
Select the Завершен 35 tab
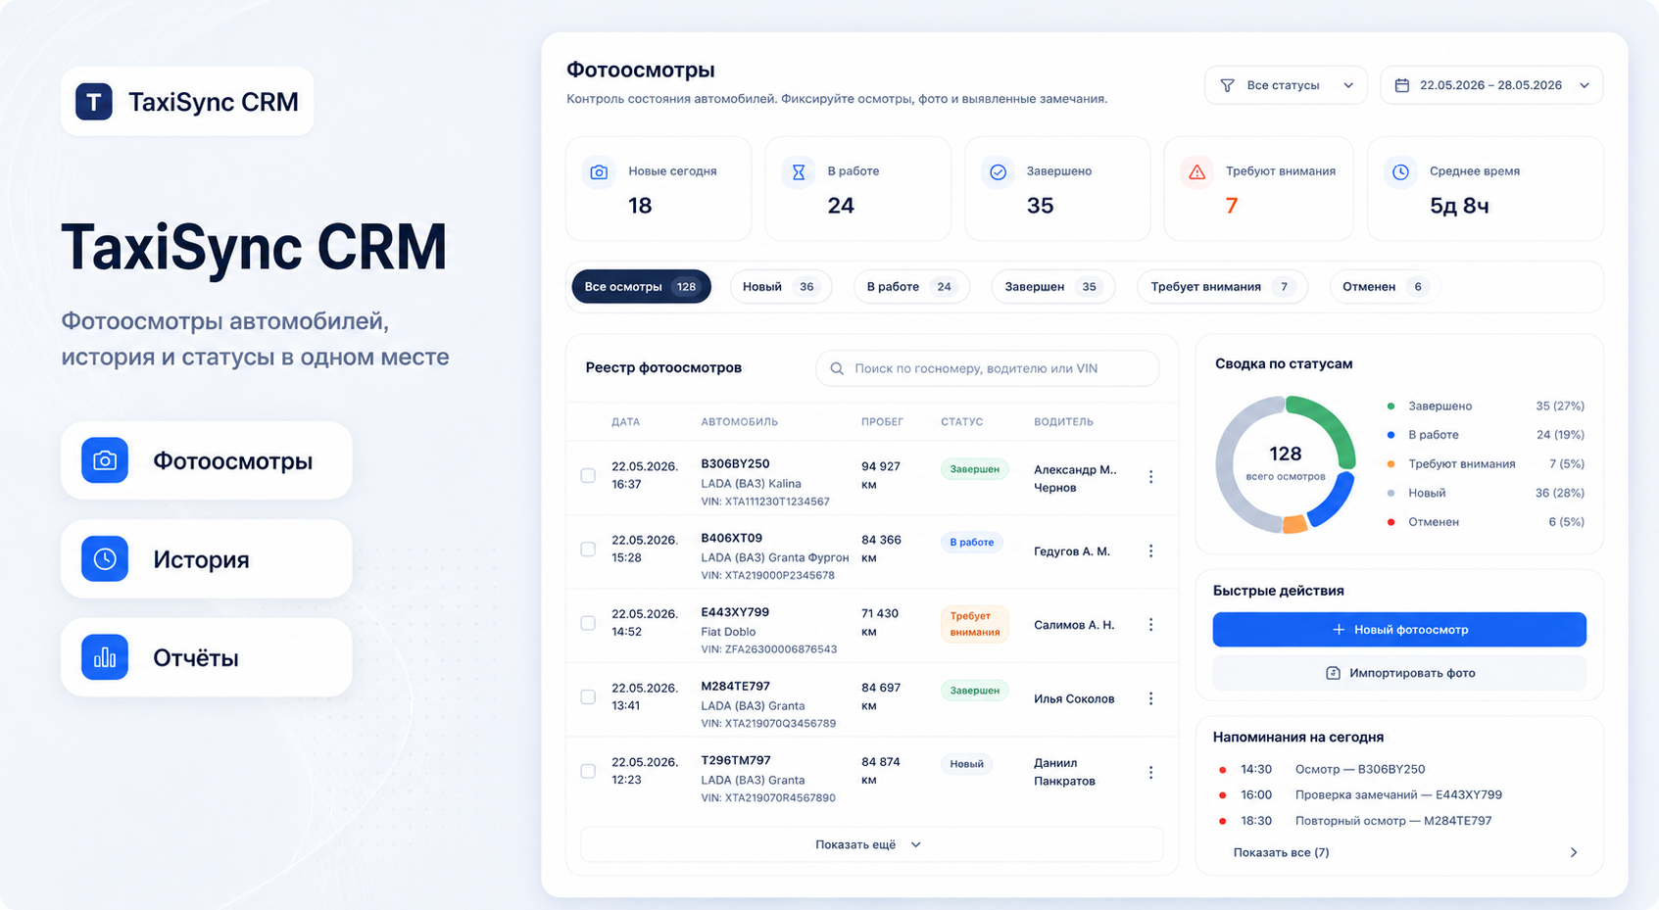(1052, 286)
